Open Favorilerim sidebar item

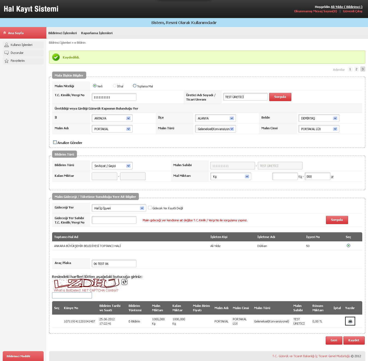tap(23, 61)
